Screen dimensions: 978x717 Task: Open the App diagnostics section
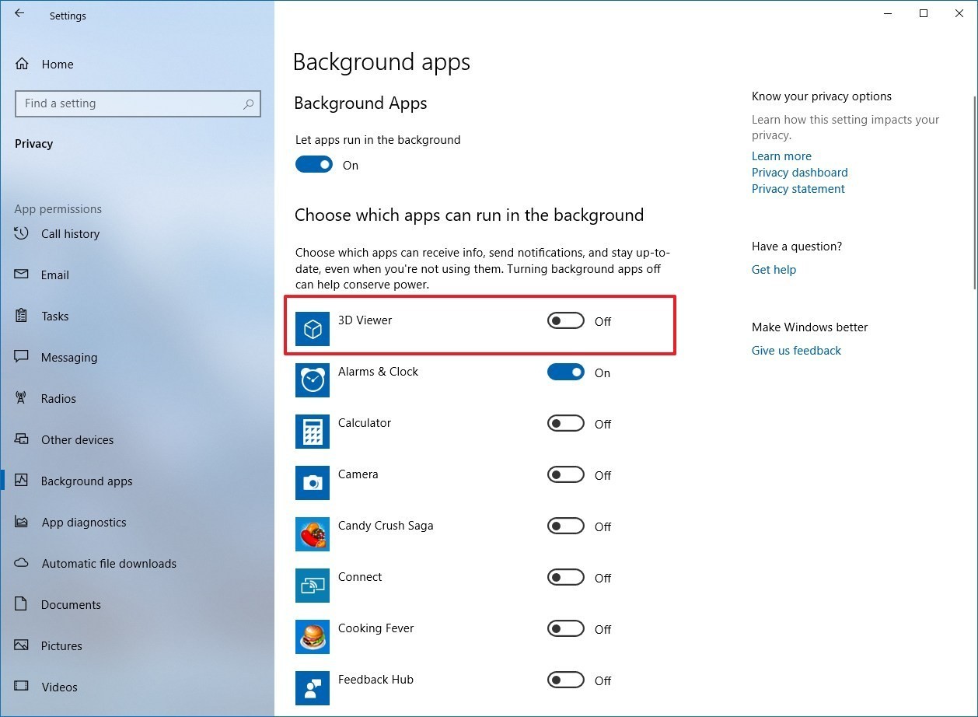coord(84,522)
